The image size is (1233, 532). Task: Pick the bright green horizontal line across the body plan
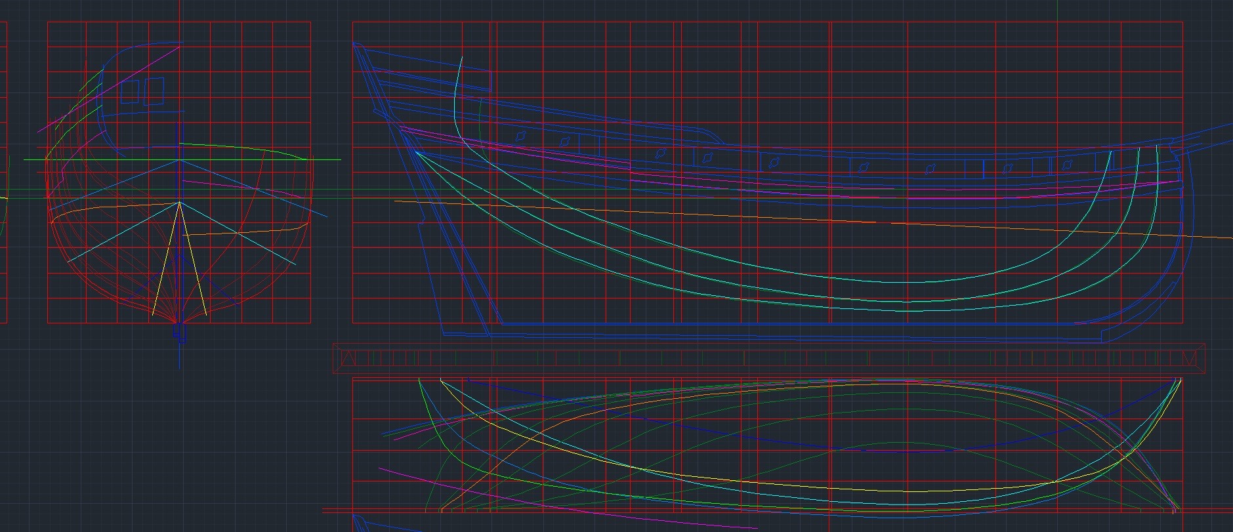(182, 159)
